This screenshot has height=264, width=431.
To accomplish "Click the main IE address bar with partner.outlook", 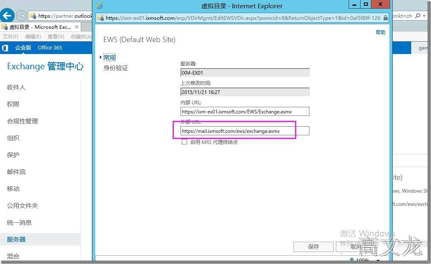I will click(65, 16).
